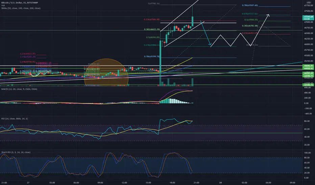Click the 200.00 MACD scale label
This screenshot has height=185, width=315.
pyautogui.click(x=307, y=98)
